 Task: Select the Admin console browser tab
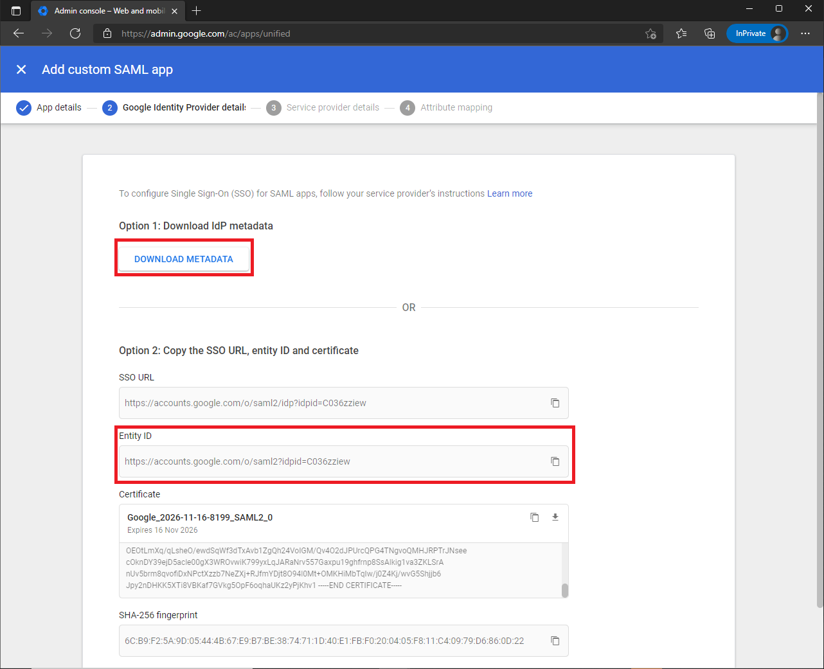coord(108,11)
